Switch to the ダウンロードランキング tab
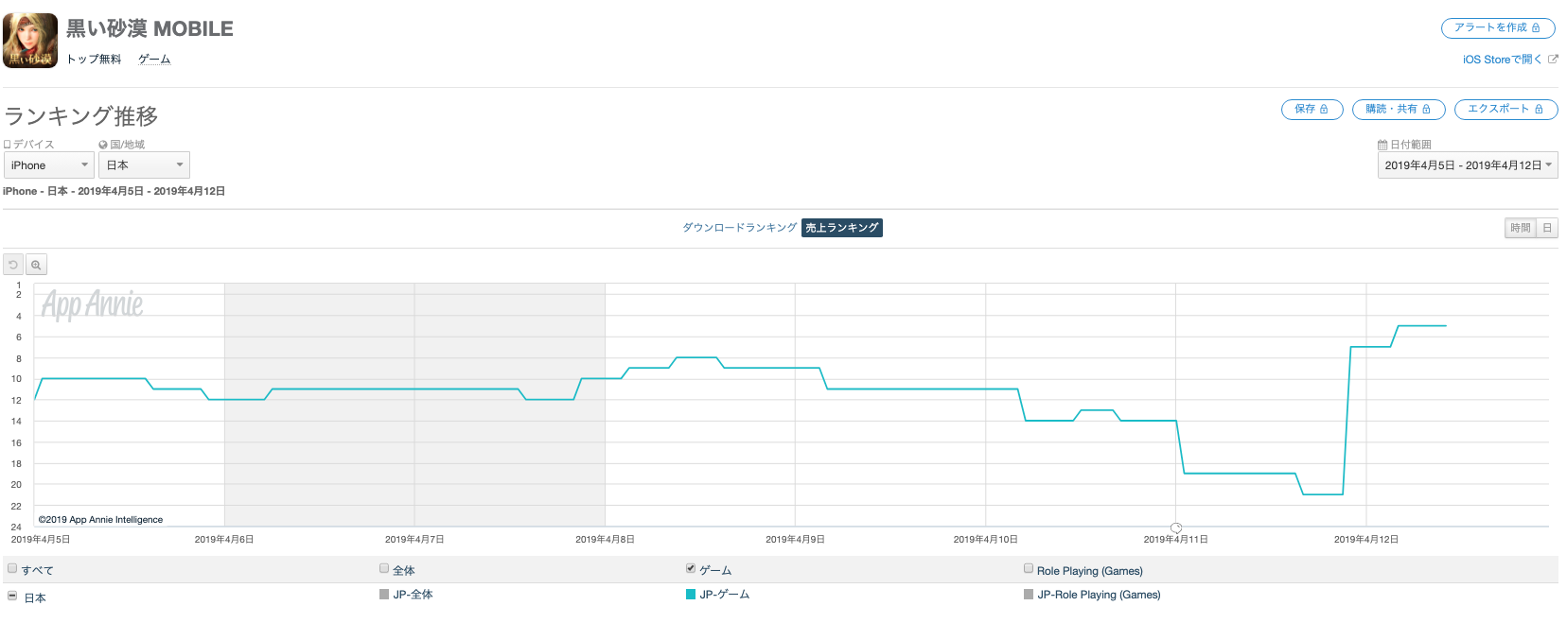The width and height of the screenshot is (1567, 623). [x=740, y=228]
